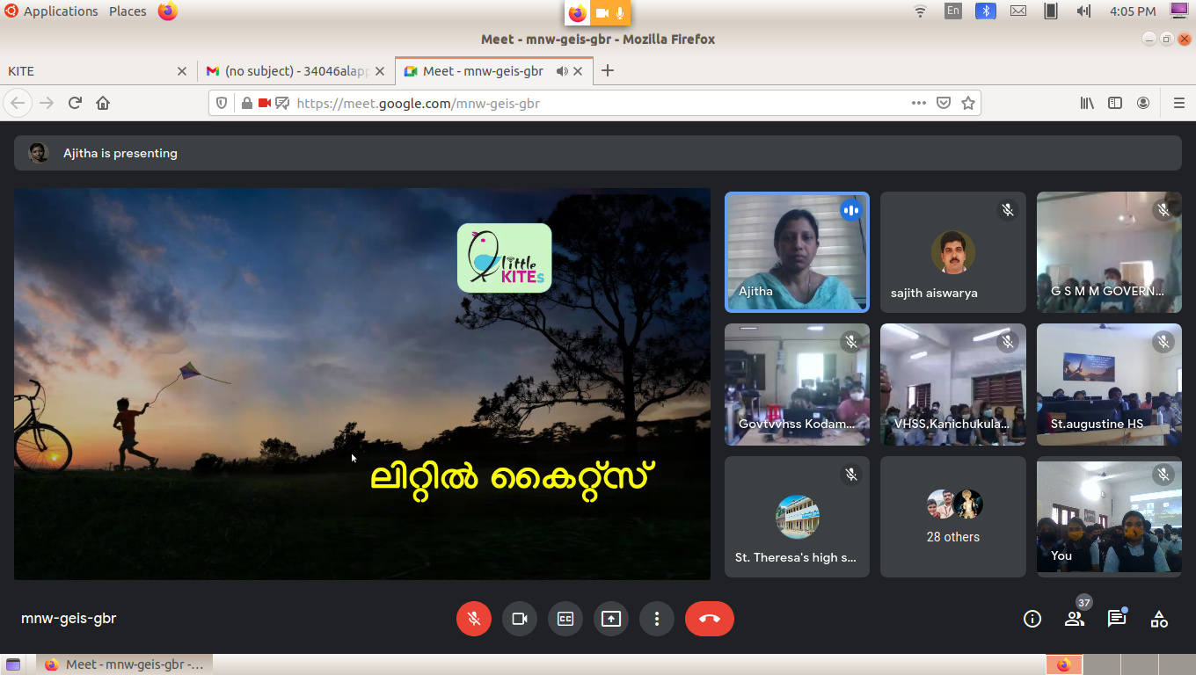Viewport: 1196px width, 675px height.
Task: Reload the current page
Action: tap(75, 103)
